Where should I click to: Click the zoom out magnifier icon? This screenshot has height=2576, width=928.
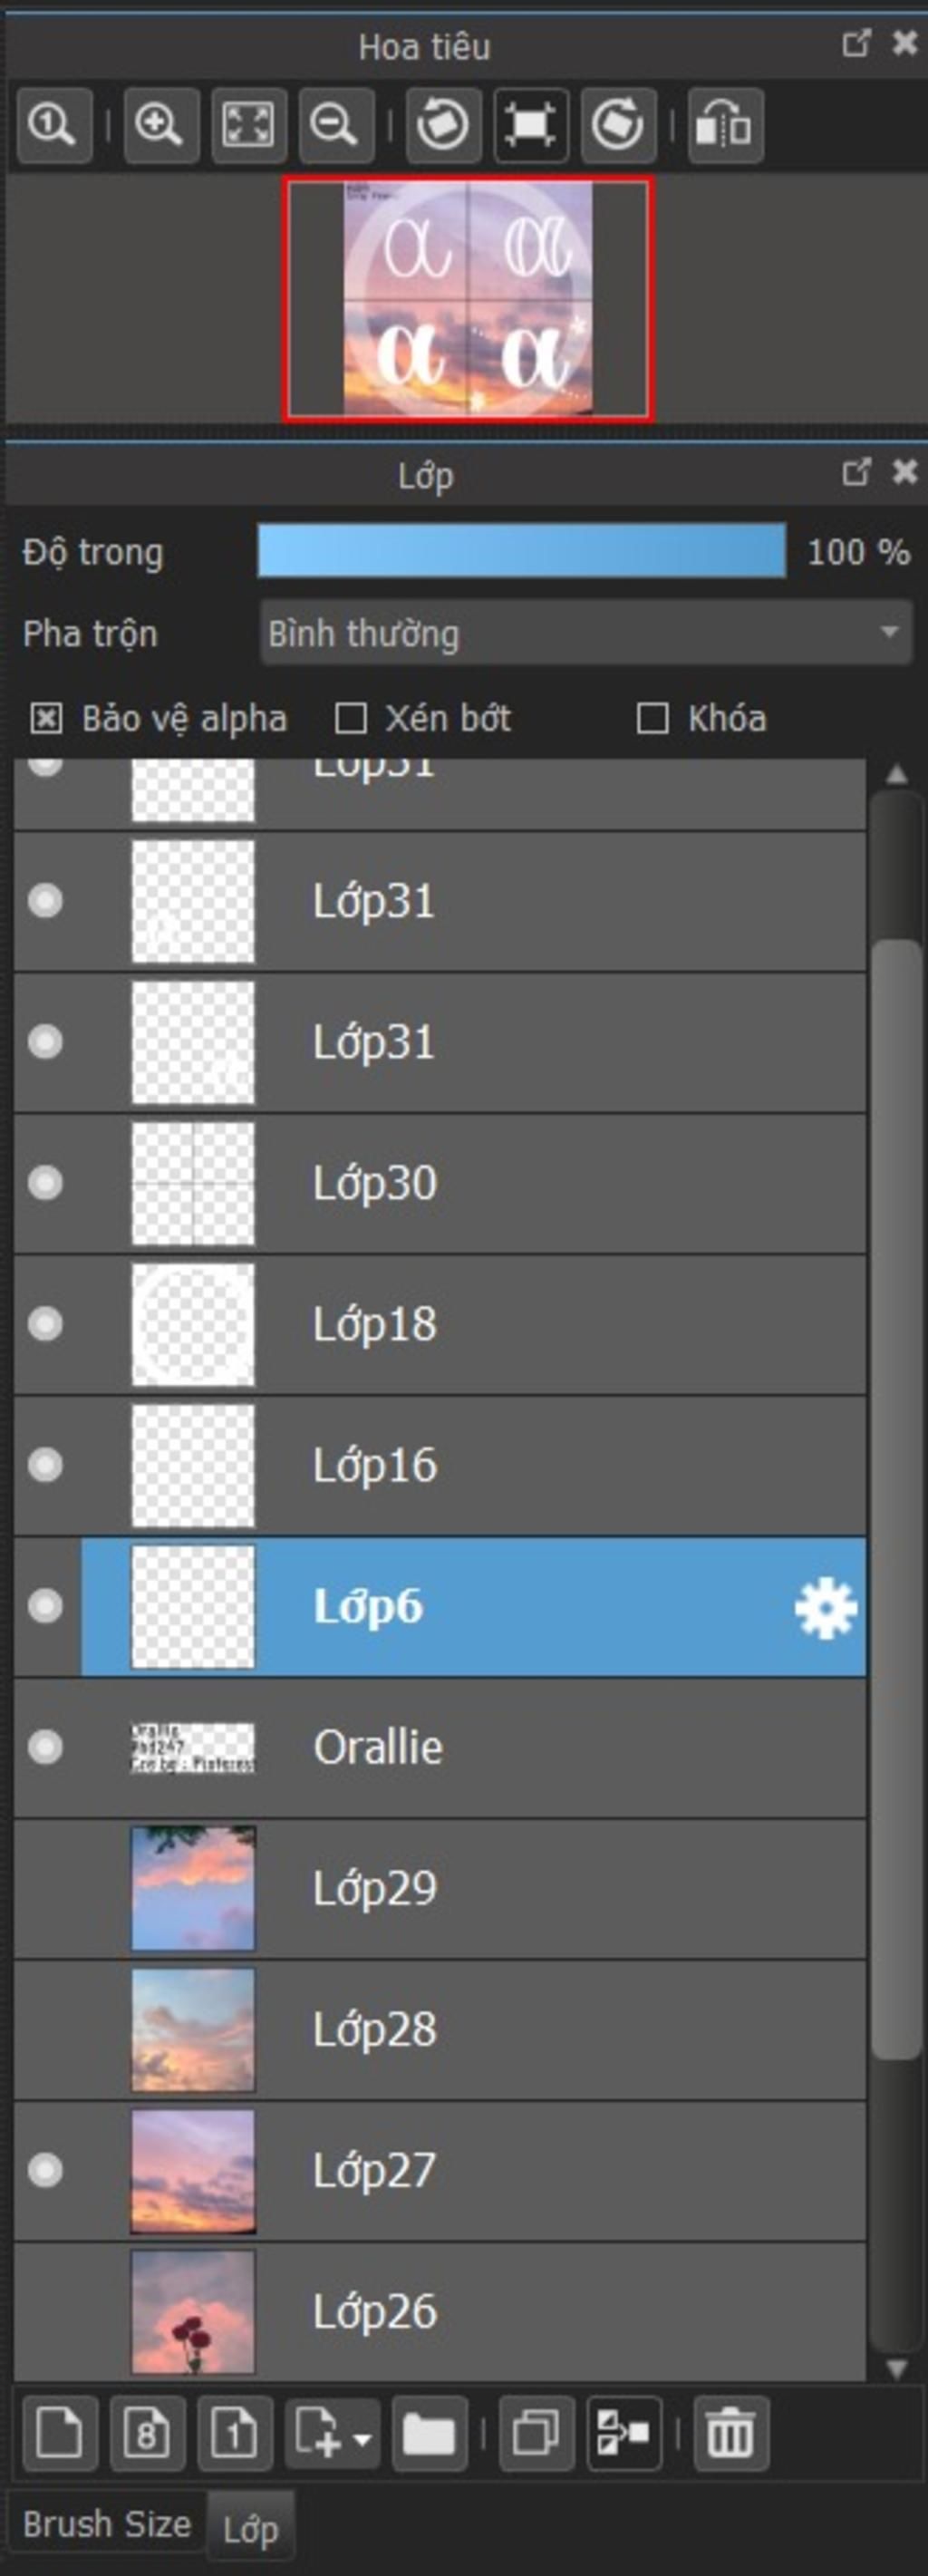336,125
